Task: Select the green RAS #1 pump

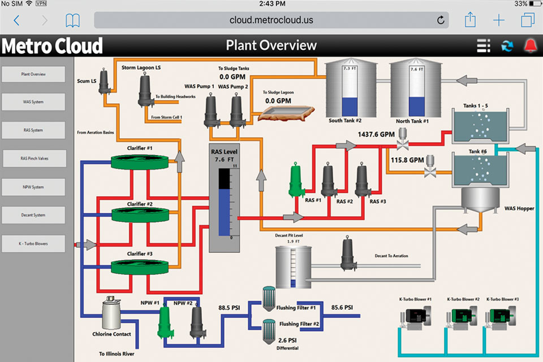Action: [297, 180]
